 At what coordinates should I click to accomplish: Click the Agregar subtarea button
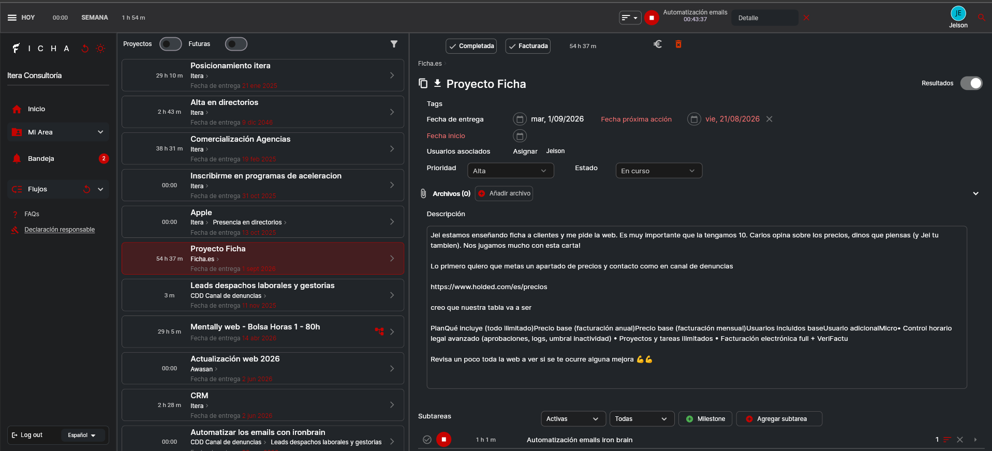pos(779,419)
